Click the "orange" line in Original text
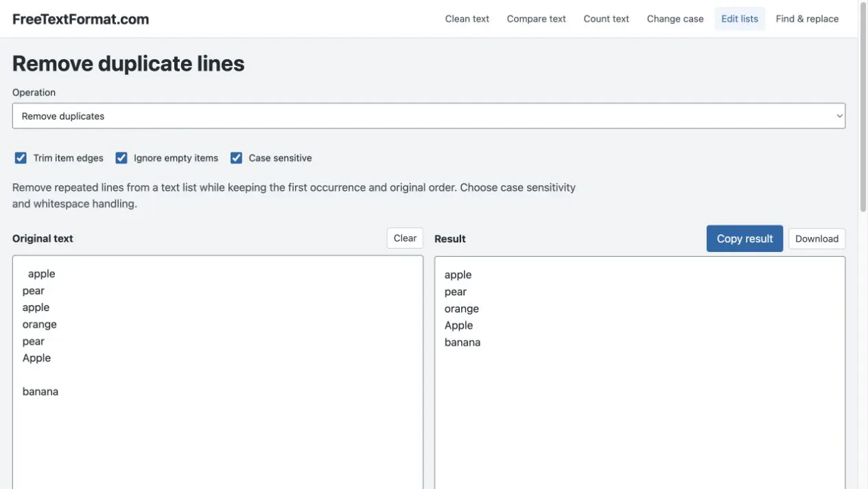The width and height of the screenshot is (868, 489). click(x=40, y=324)
